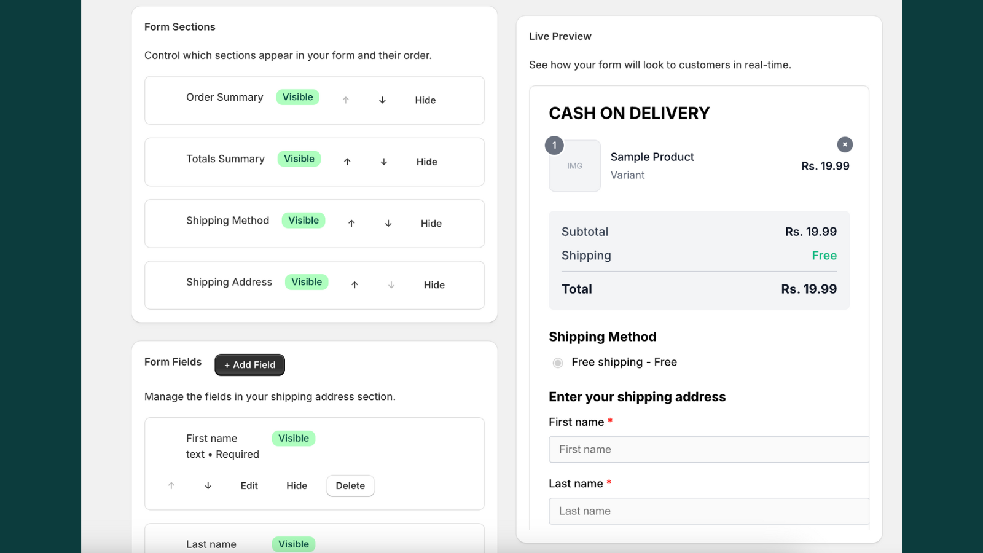Move Totals Summary section down
The image size is (983, 553).
click(384, 162)
